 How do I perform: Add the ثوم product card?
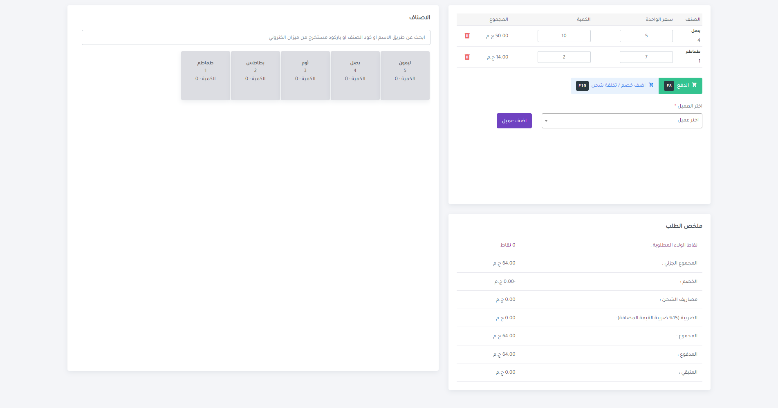click(x=305, y=76)
